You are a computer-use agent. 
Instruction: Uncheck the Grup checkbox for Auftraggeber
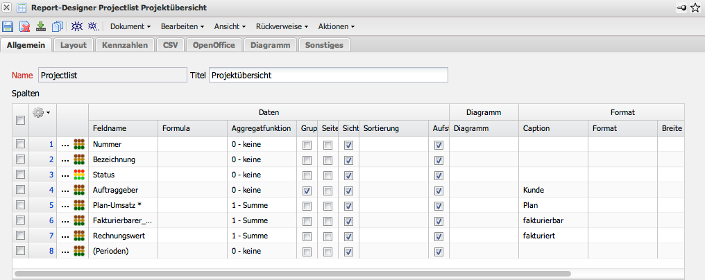[307, 190]
